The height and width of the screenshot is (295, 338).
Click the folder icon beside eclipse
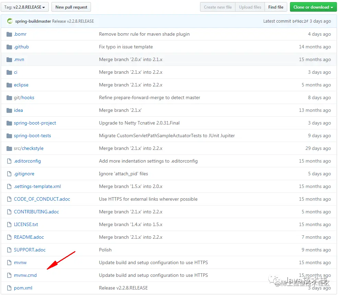point(9,85)
